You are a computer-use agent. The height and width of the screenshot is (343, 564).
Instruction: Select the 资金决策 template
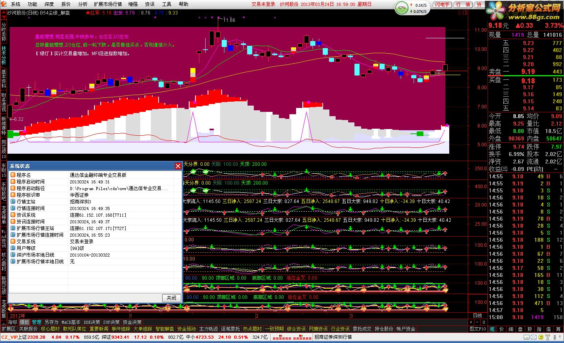coord(132,322)
